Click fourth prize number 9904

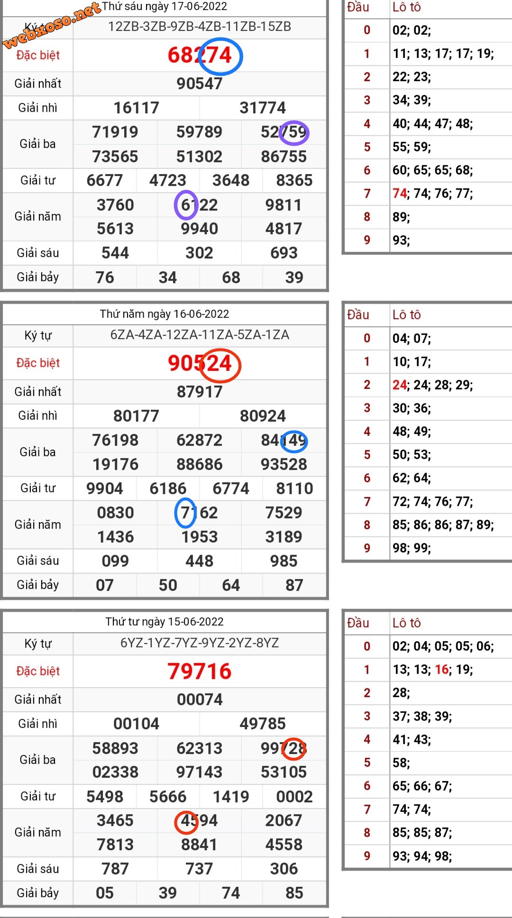tap(105, 488)
